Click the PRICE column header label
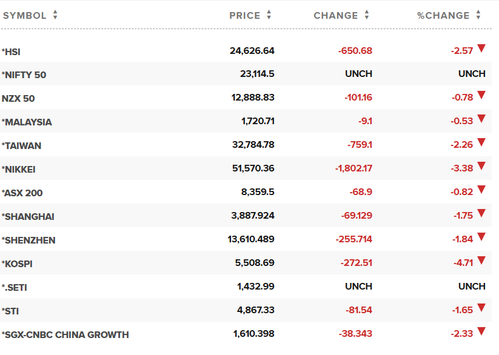This screenshot has width=499, height=355. click(245, 16)
